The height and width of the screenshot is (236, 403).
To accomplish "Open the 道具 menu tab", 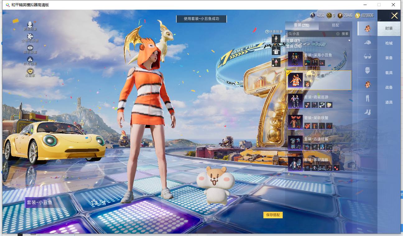I will [x=389, y=102].
